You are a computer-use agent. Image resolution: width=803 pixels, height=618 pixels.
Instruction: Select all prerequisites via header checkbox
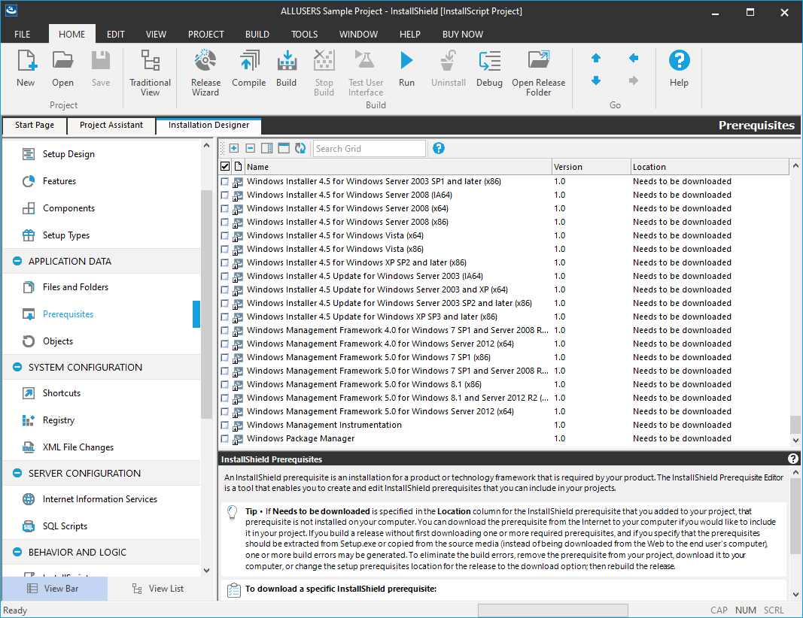pyautogui.click(x=224, y=166)
